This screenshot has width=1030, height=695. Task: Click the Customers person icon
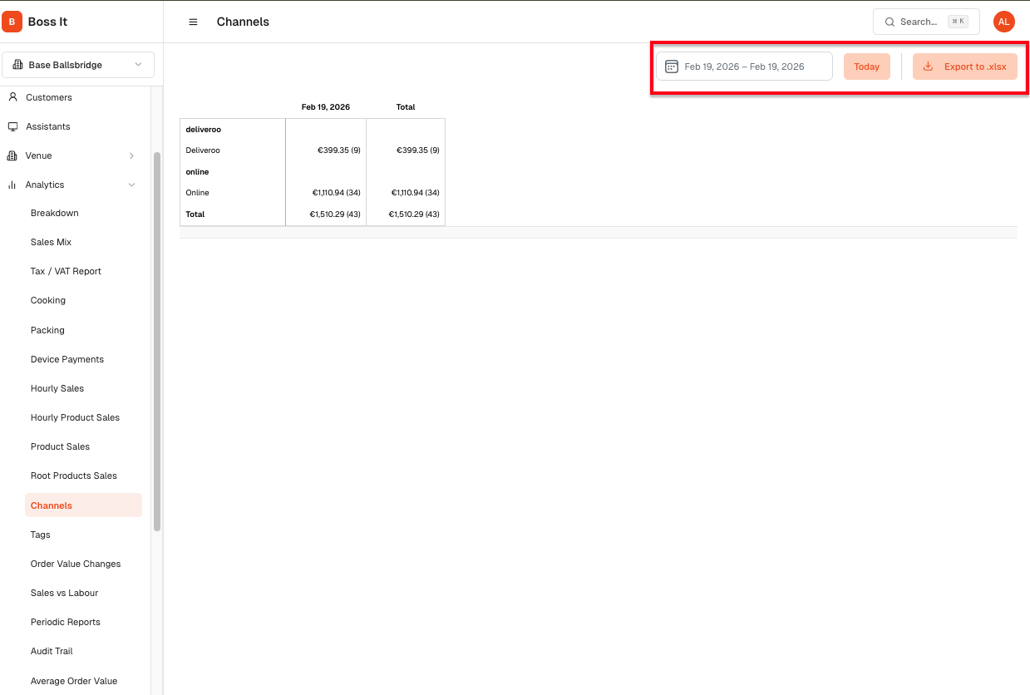tap(12, 97)
